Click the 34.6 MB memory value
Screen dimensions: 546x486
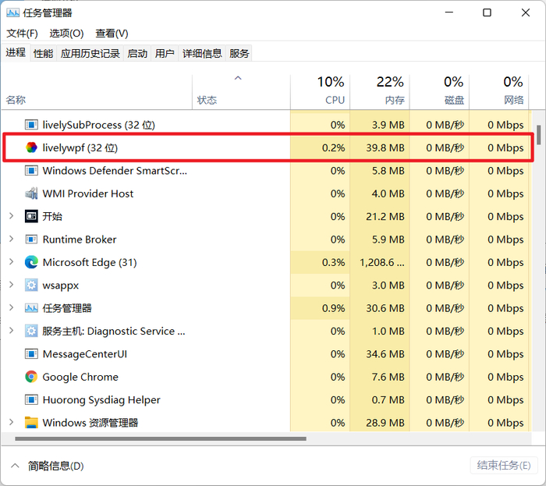[385, 354]
